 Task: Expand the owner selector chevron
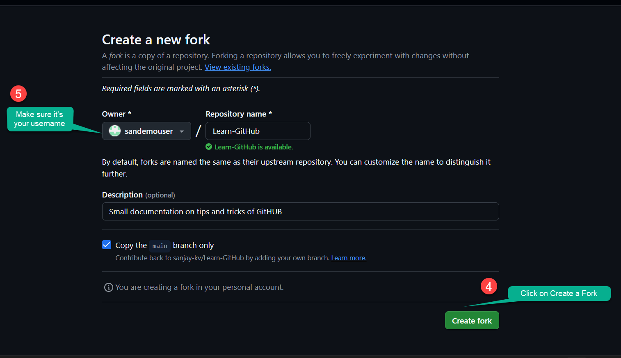click(181, 131)
